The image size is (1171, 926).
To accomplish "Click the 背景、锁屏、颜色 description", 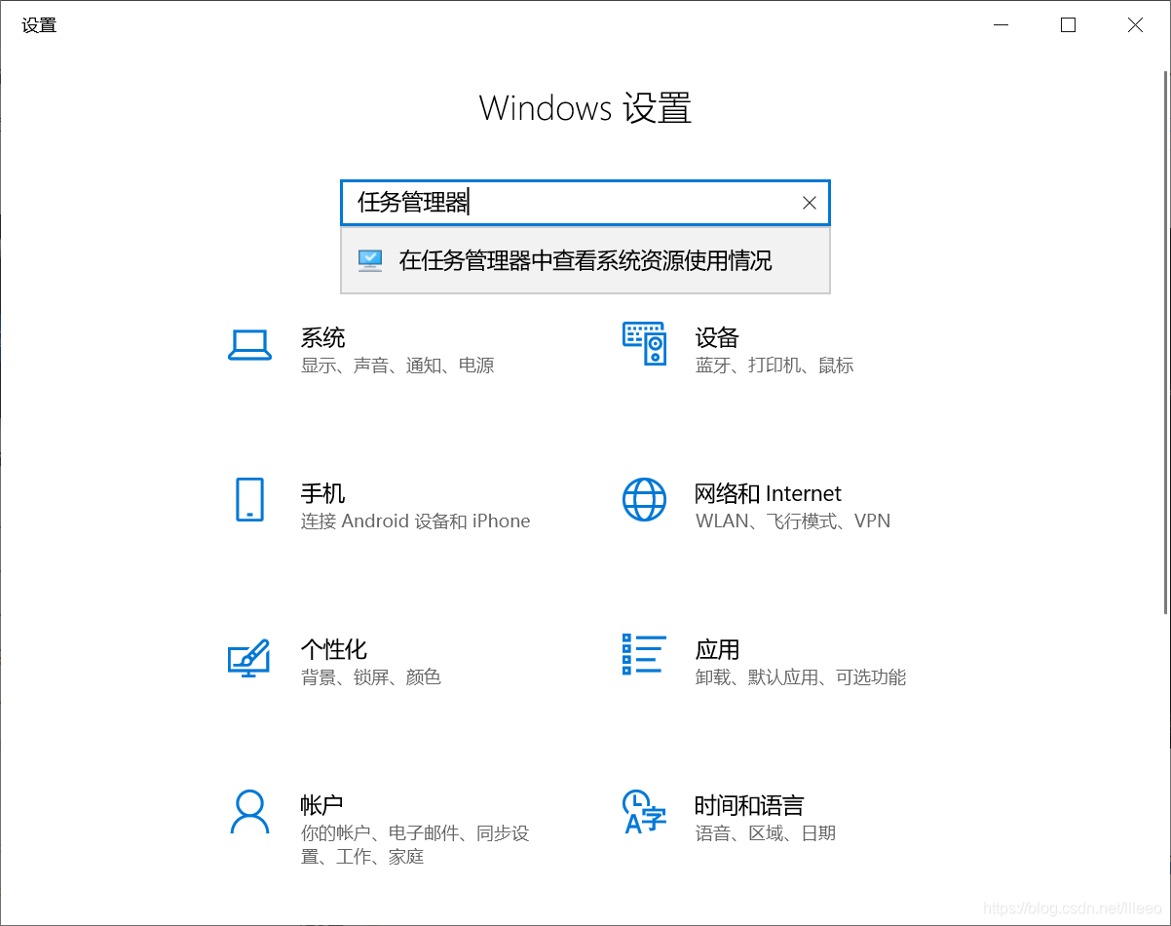I will pyautogui.click(x=371, y=676).
